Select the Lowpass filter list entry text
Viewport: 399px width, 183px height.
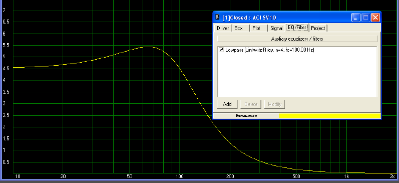[x=269, y=50]
